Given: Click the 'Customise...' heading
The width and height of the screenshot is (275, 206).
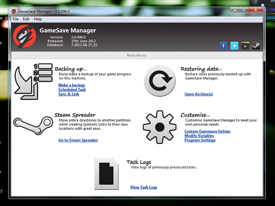Looking at the screenshot, I should click(x=195, y=115).
